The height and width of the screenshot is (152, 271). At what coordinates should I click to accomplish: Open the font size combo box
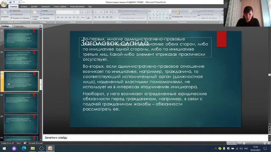tap(77, 12)
